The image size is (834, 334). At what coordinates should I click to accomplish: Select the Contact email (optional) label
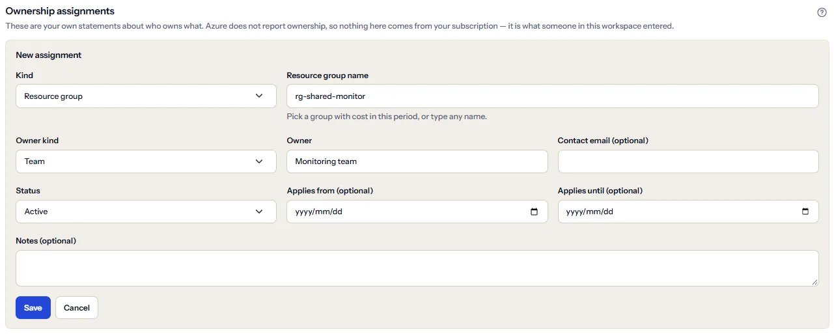click(603, 141)
